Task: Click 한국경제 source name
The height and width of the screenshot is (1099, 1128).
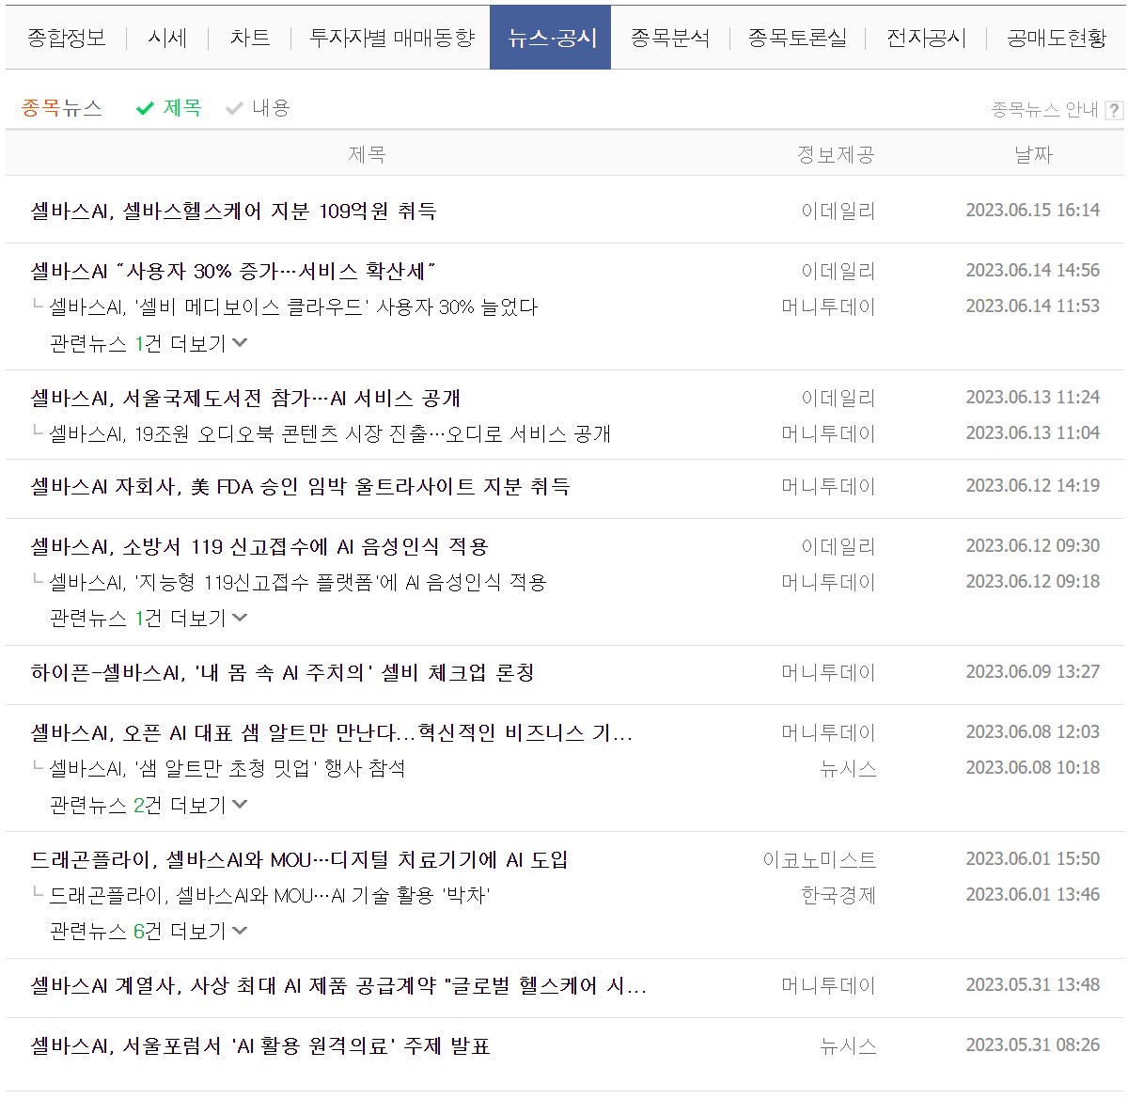Action: [x=838, y=895]
